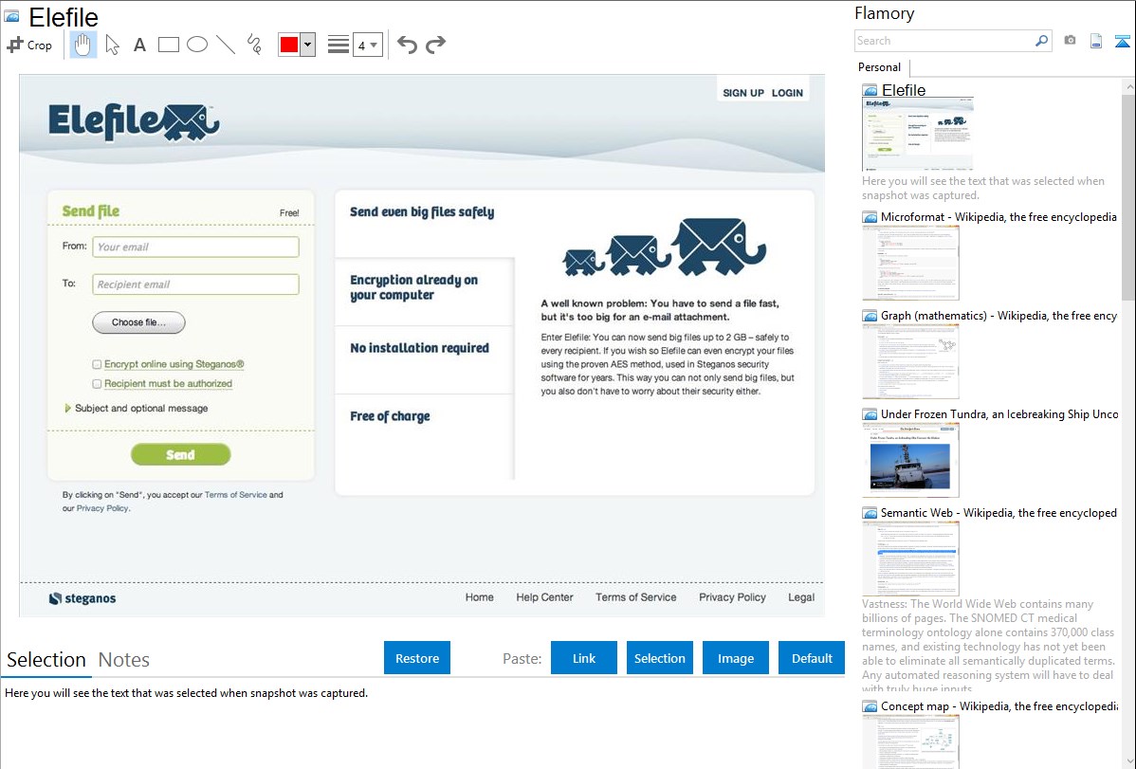This screenshot has width=1136, height=769.
Task: Click the magnifier search icon
Action: click(x=1042, y=41)
